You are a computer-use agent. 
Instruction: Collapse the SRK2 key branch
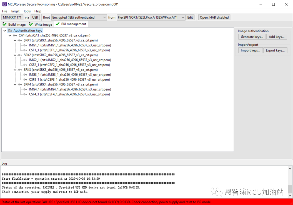coord(15,55)
